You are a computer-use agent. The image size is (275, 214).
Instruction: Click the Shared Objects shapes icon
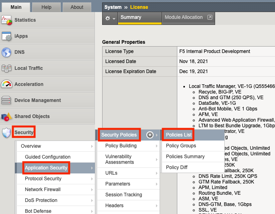[6, 116]
